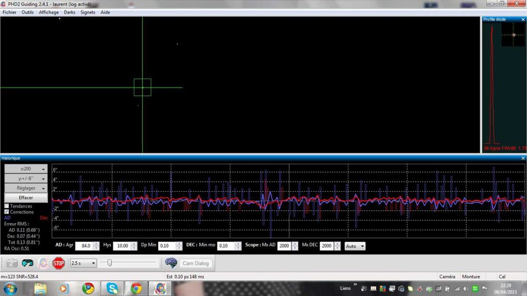
Task: Uncheck the Corrections checkbox
Action: click(7, 212)
